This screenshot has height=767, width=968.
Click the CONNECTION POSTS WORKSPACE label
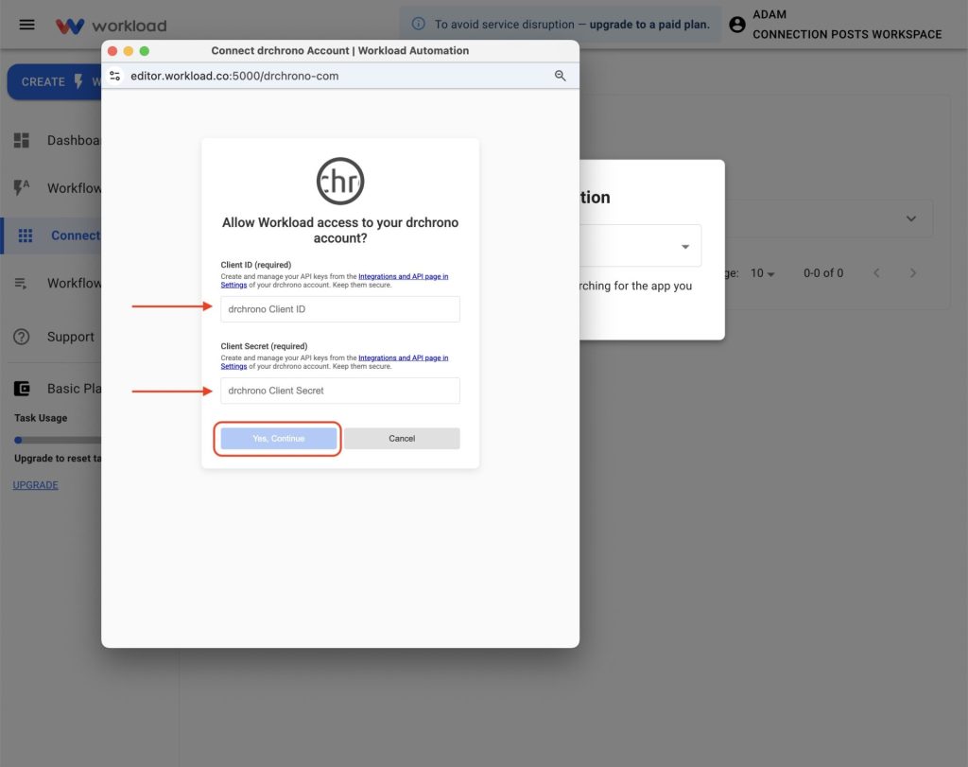click(847, 35)
